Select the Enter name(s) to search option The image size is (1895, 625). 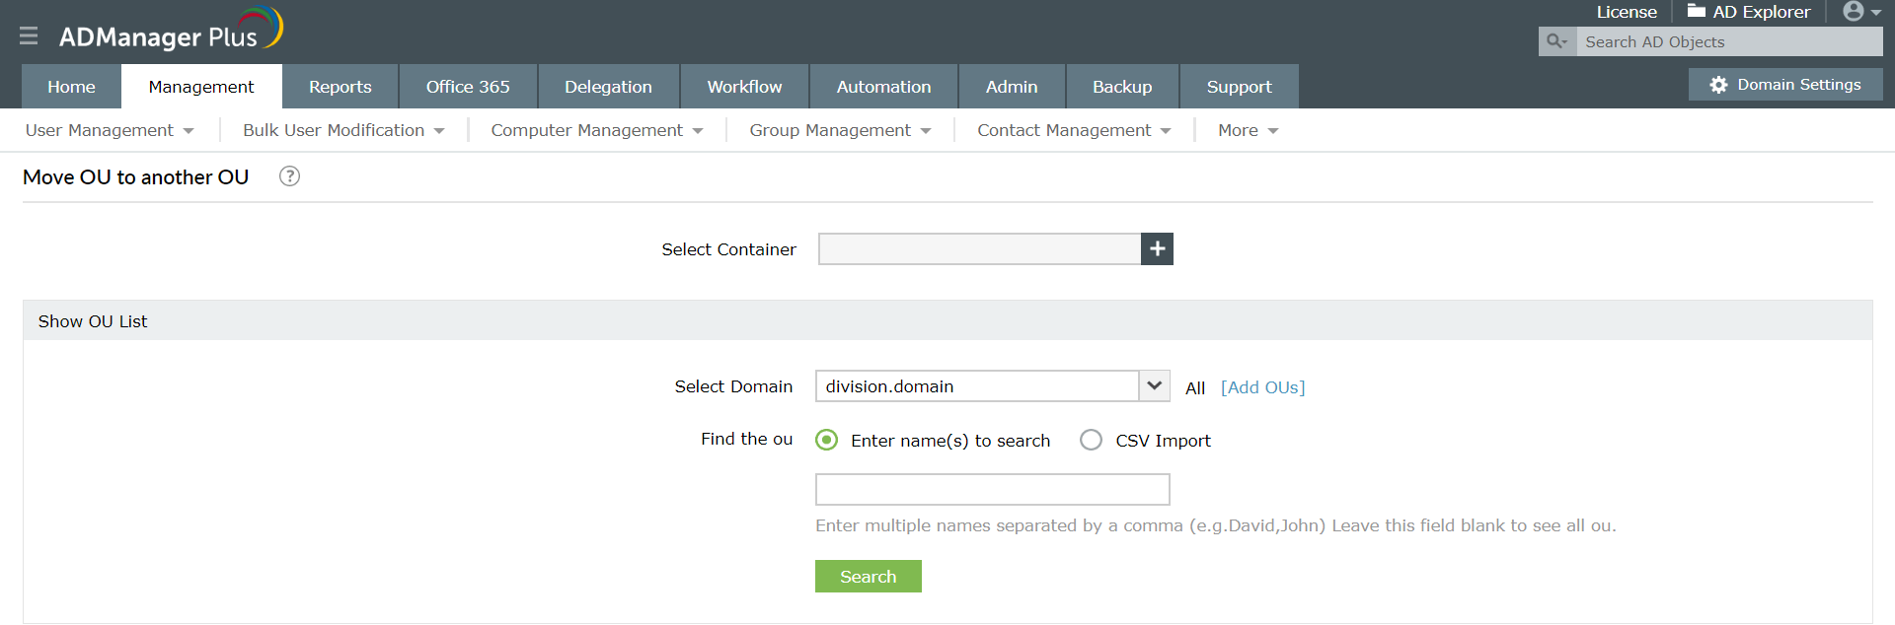coord(827,440)
